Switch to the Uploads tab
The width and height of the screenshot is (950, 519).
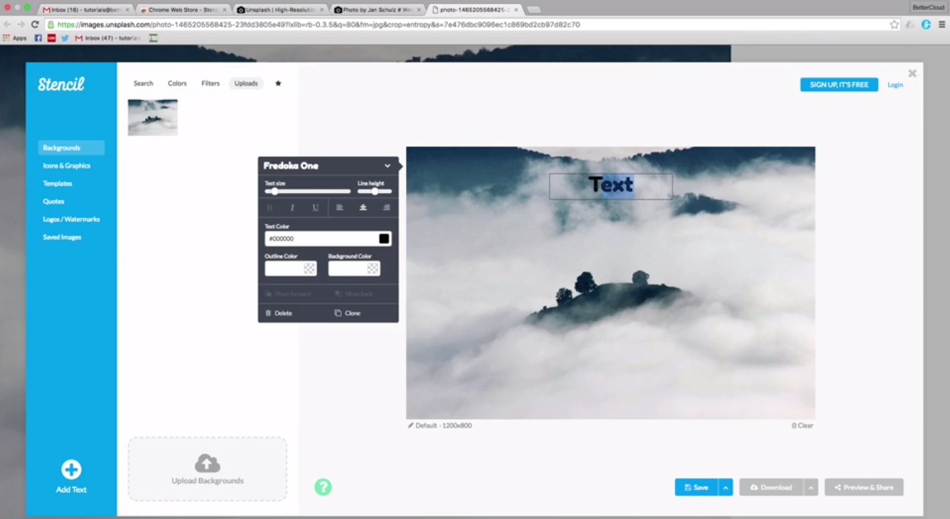pyautogui.click(x=246, y=83)
